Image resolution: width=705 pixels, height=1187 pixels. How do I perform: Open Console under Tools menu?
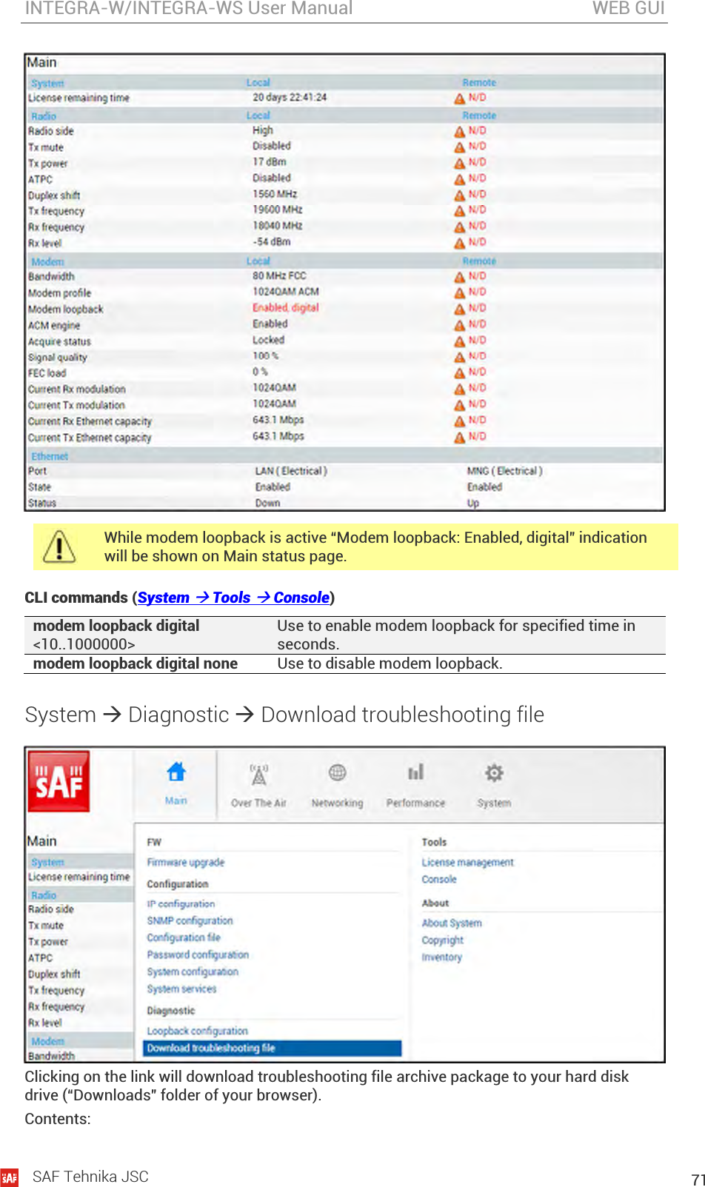click(x=439, y=880)
